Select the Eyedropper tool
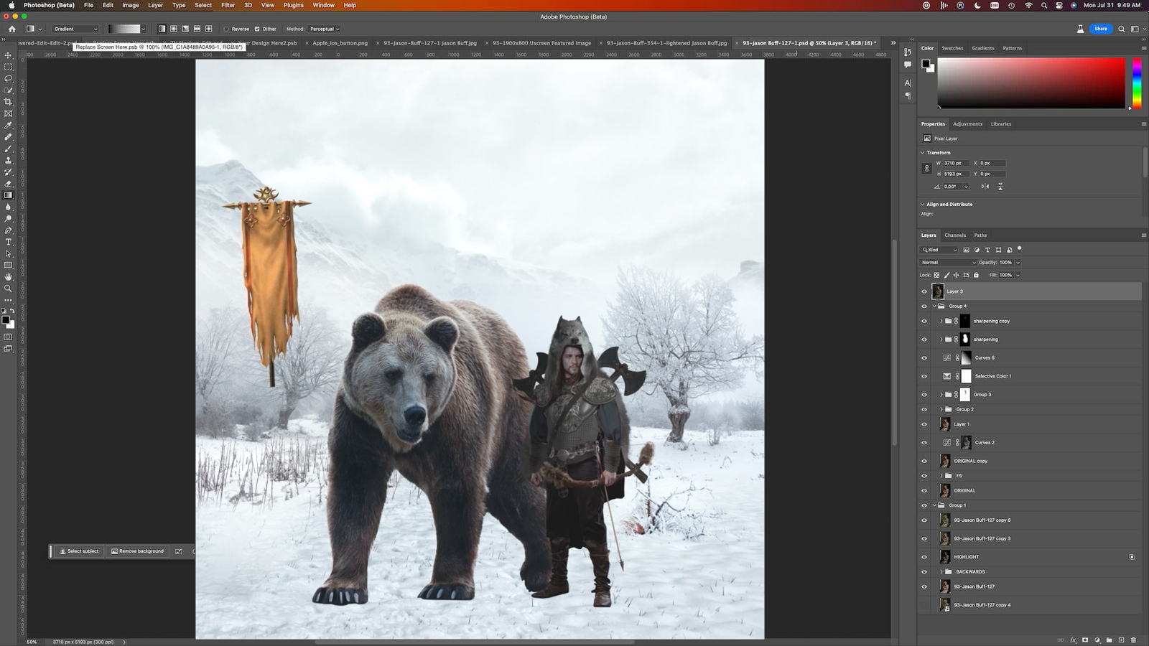 coord(9,125)
